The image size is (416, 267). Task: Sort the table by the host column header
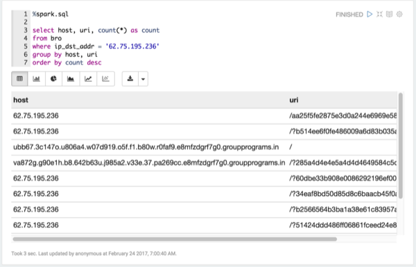click(21, 100)
